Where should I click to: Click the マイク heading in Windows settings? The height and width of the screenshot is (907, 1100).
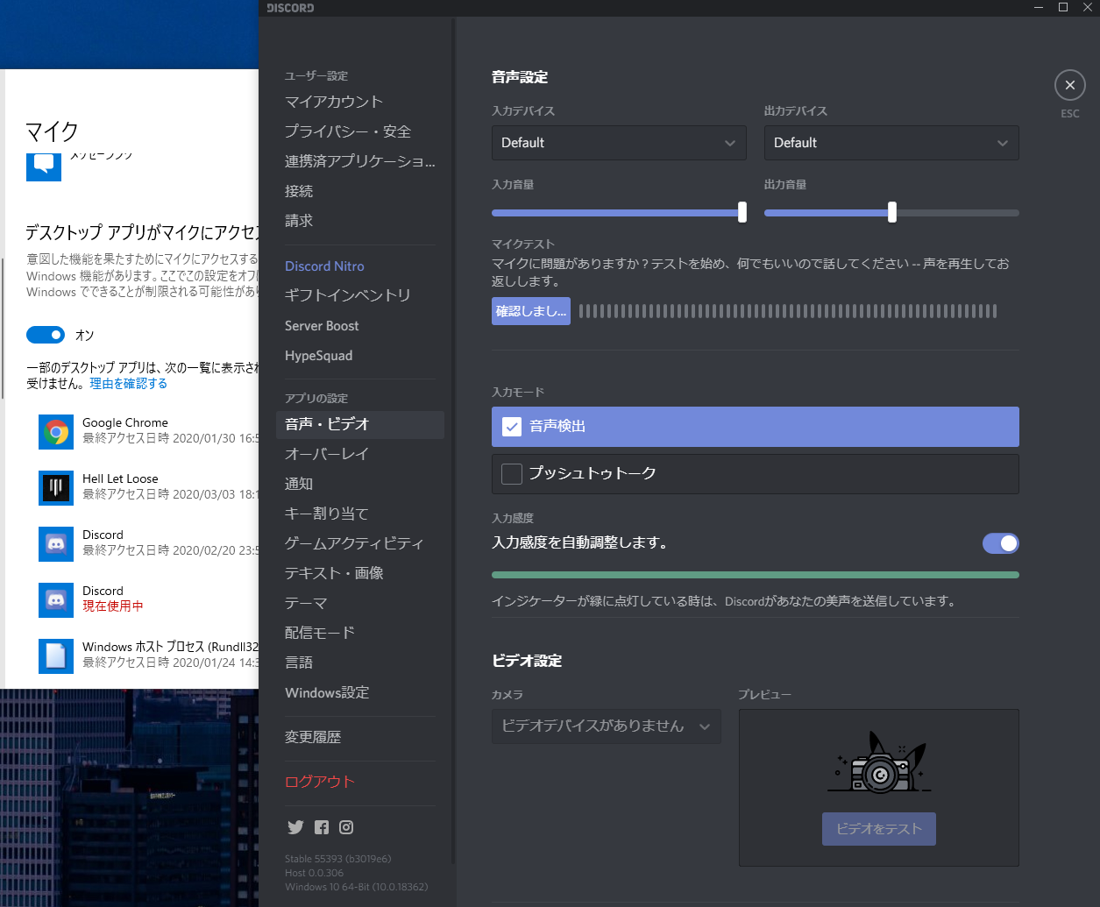click(53, 131)
